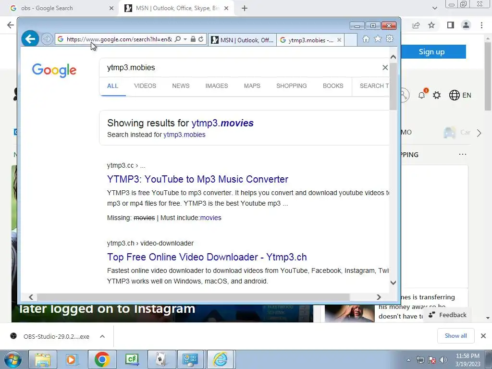
Task: Search instead for ytmp3.mobies link
Action: [x=184, y=135]
